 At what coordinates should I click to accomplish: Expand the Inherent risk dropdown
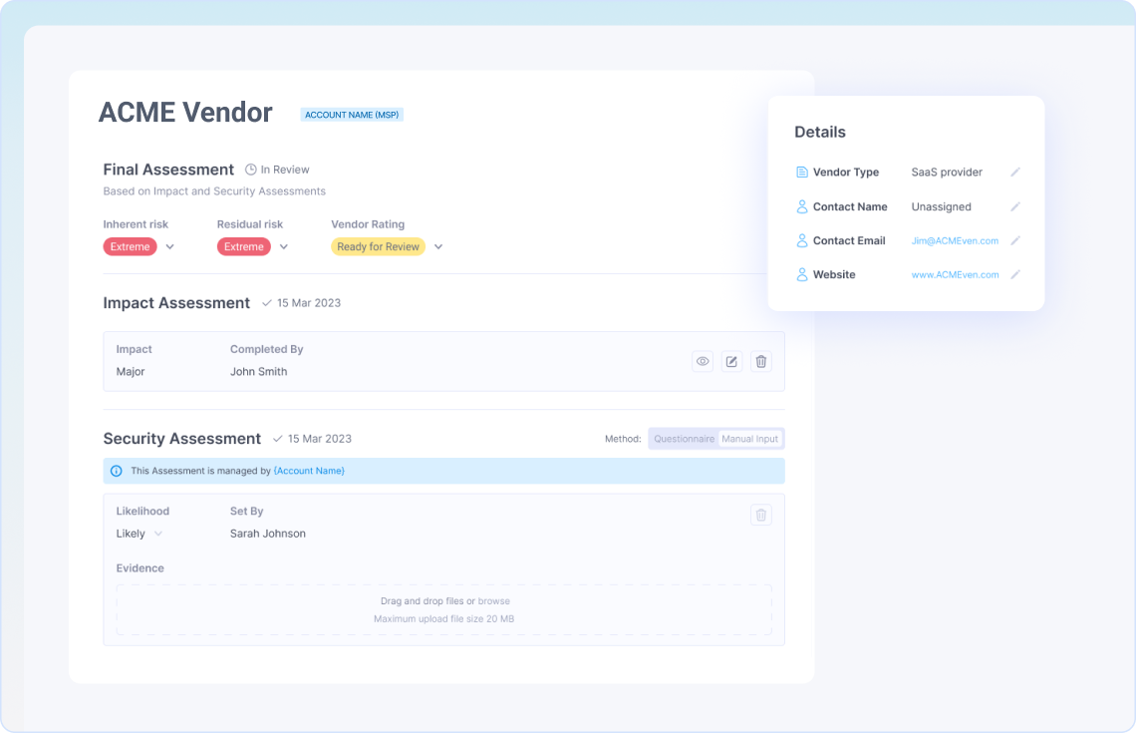pyautogui.click(x=169, y=247)
